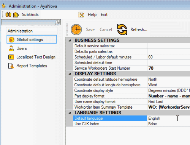Click the English default language value

click(x=169, y=118)
